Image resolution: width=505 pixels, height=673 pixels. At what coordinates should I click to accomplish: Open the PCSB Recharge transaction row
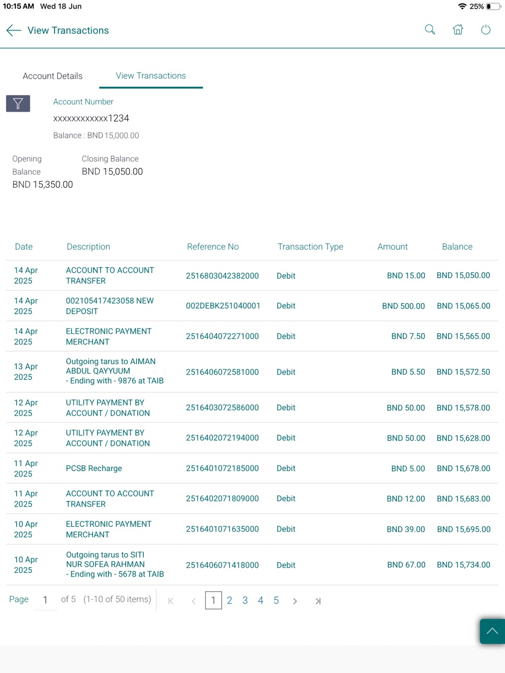[x=252, y=468]
